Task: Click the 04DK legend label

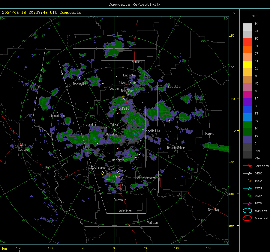Action: [x=258, y=173]
